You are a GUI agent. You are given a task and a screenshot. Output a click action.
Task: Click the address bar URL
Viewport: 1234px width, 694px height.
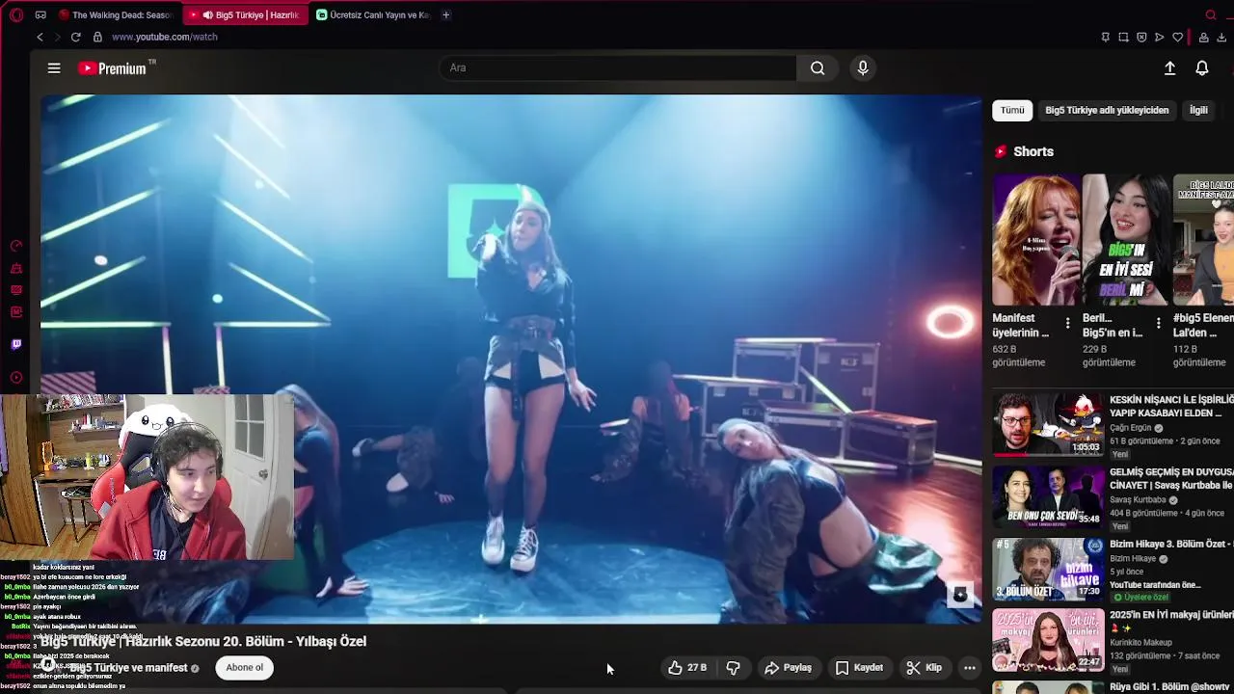165,37
